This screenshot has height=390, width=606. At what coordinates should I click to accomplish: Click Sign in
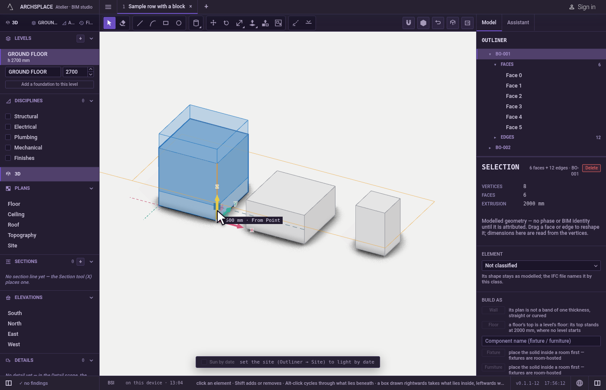click(x=582, y=7)
